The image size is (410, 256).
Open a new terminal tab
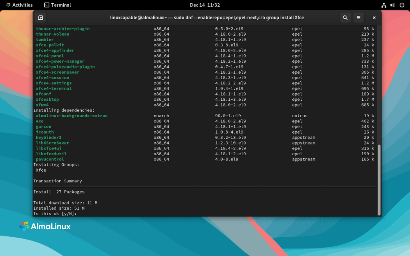[40, 18]
